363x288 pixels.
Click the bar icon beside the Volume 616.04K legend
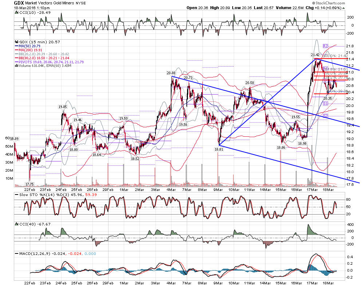16,66
